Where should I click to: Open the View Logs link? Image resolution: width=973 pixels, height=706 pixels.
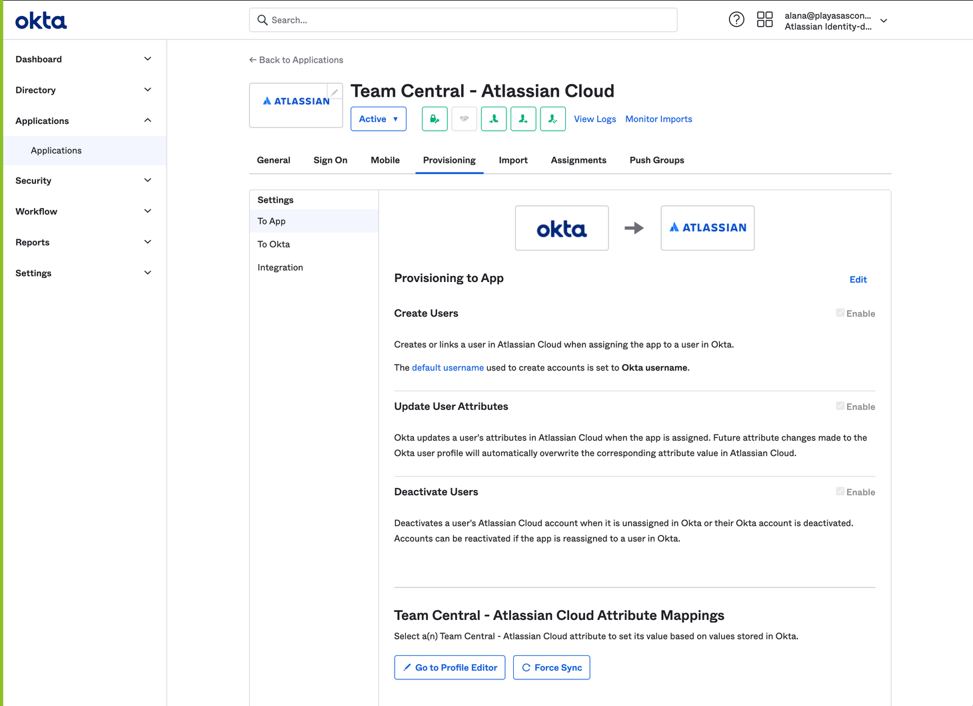[595, 119]
